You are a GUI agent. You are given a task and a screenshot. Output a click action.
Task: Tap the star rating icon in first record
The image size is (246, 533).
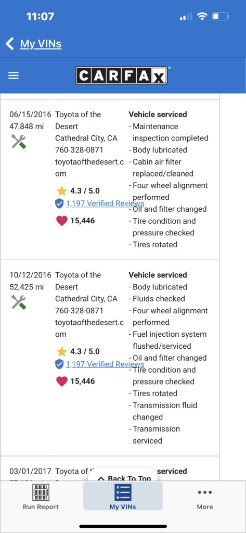tap(61, 191)
